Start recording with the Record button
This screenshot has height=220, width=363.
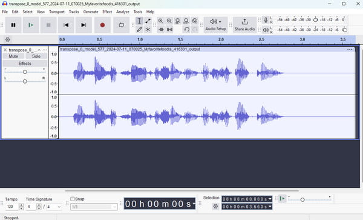click(x=103, y=25)
